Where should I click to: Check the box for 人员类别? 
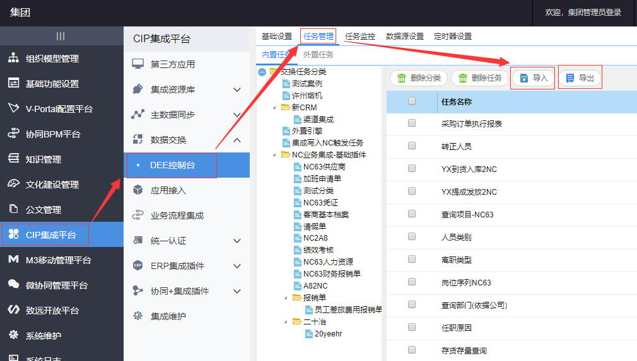point(412,236)
